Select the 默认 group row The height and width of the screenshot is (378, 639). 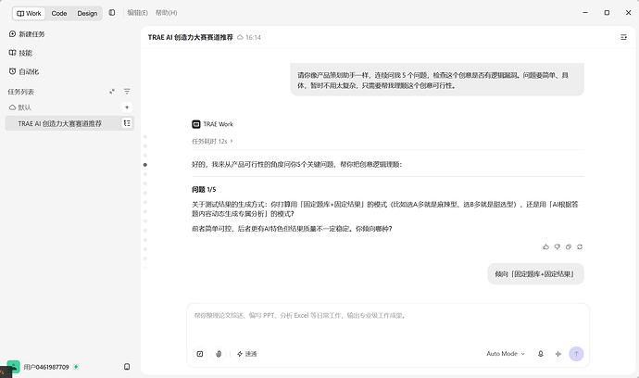[x=69, y=107]
